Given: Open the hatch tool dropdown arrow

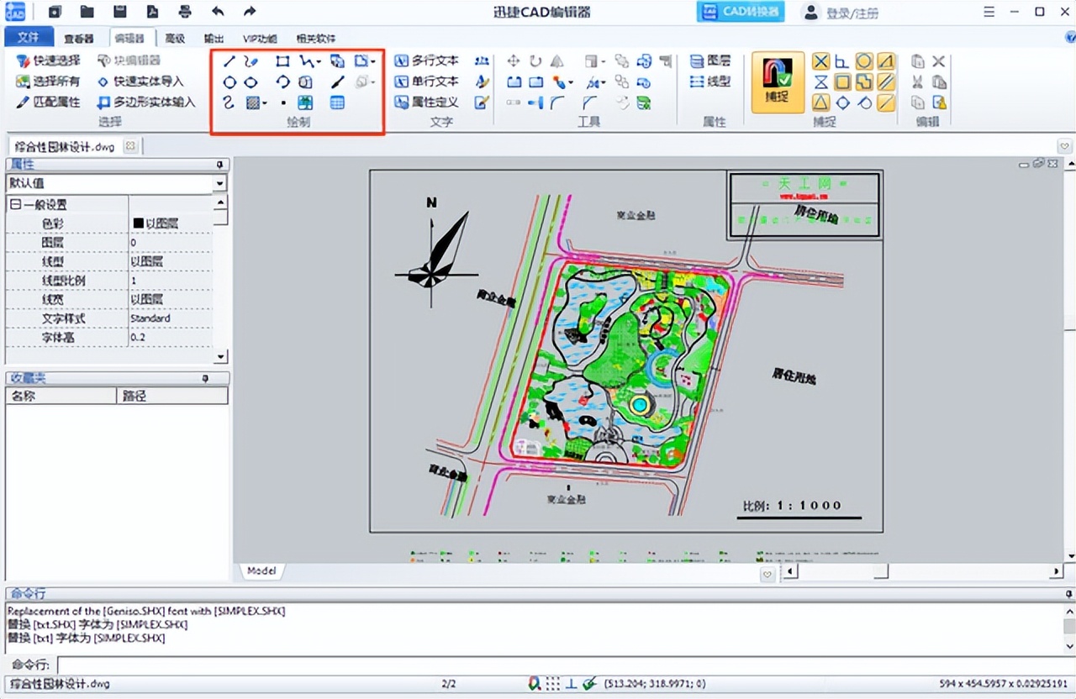Looking at the screenshot, I should click(x=265, y=103).
